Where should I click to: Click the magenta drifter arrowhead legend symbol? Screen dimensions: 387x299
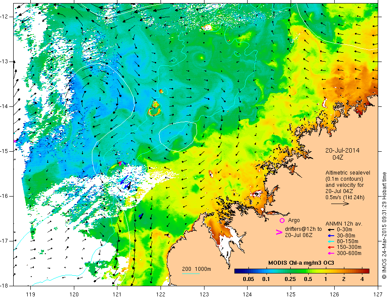pyautogui.click(x=279, y=232)
